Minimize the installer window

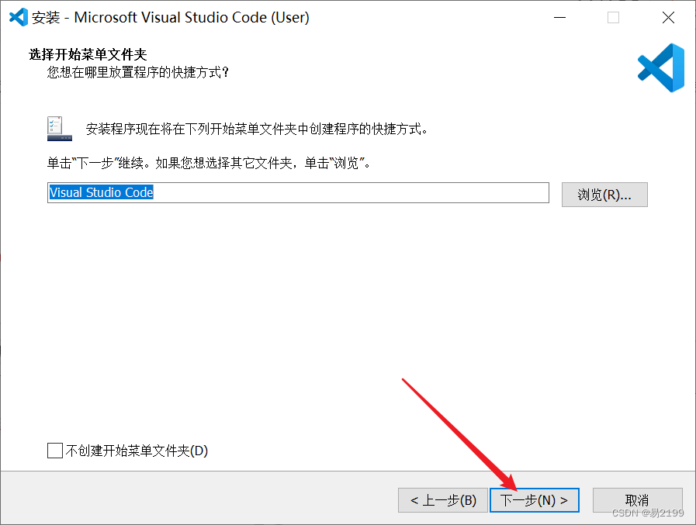[559, 17]
